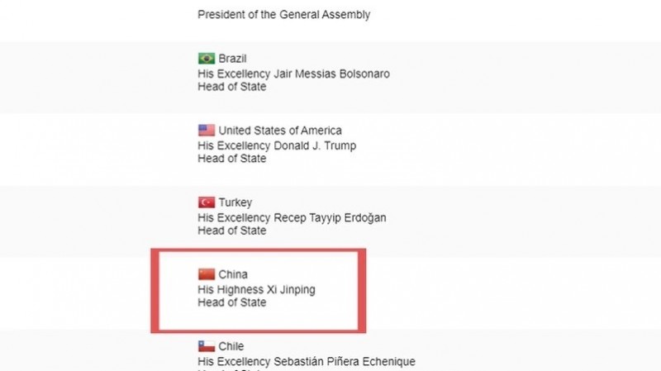Click the Chile flag icon

pos(207,346)
